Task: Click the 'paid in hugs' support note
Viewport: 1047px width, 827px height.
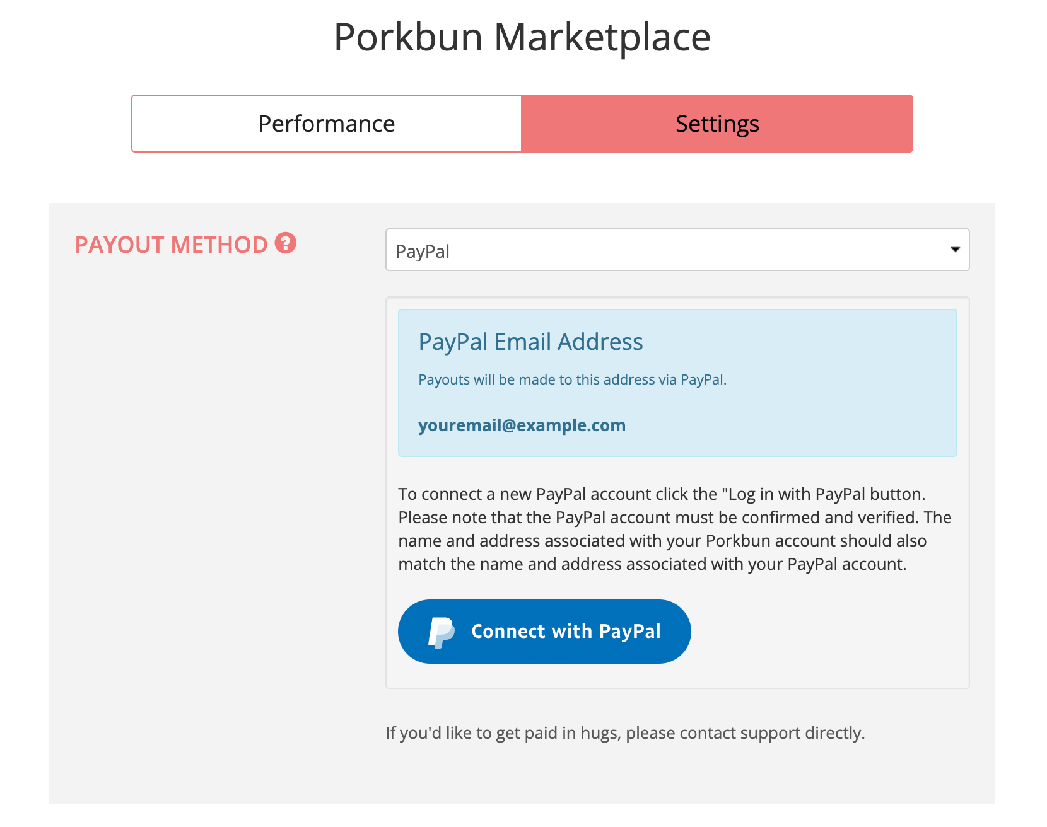Action: (625, 733)
